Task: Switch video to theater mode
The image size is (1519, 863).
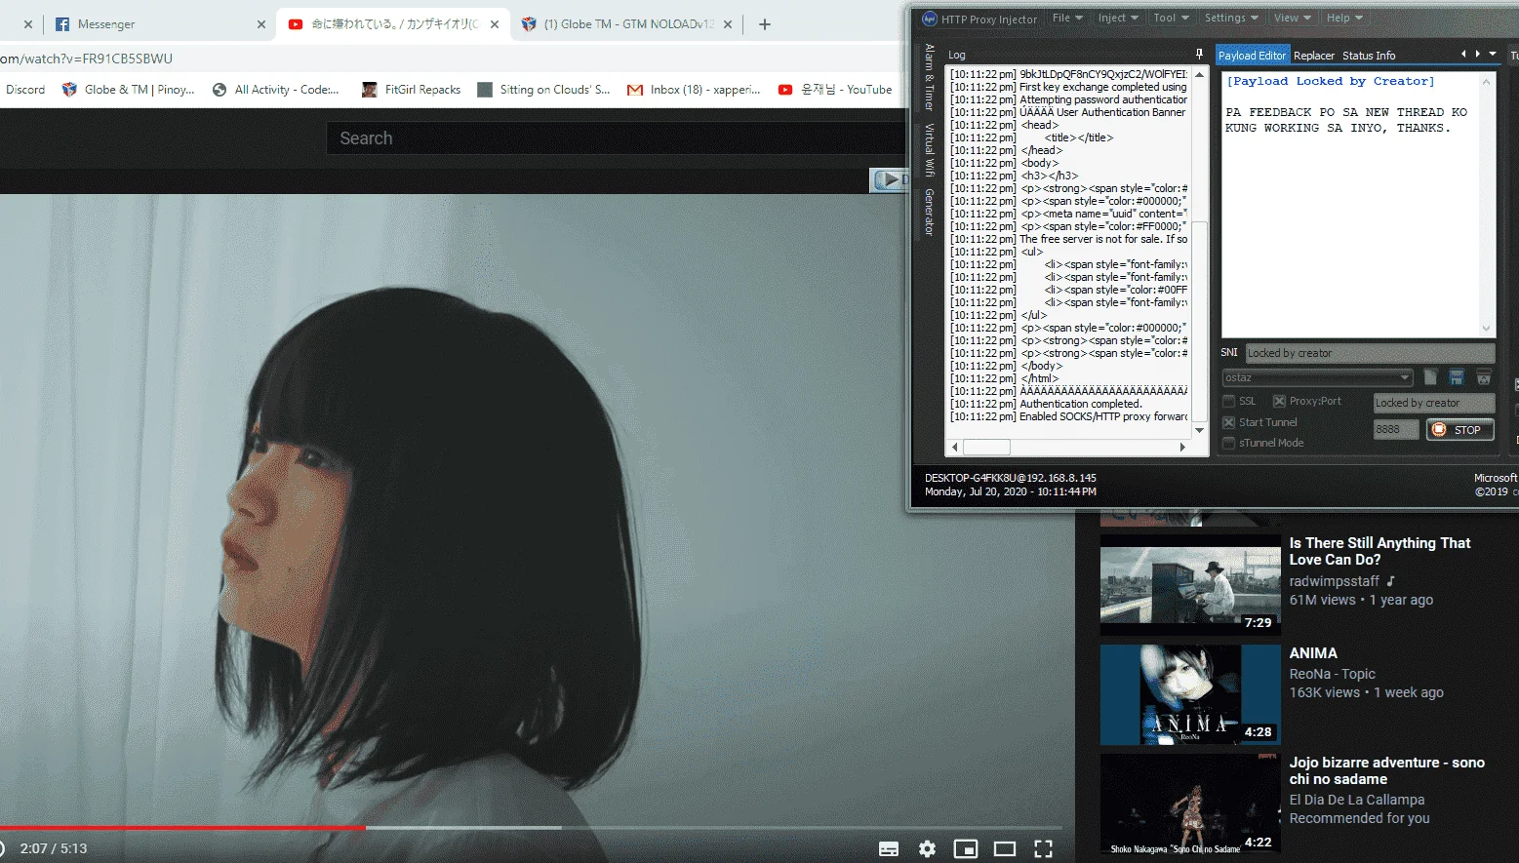Action: pos(1005,848)
